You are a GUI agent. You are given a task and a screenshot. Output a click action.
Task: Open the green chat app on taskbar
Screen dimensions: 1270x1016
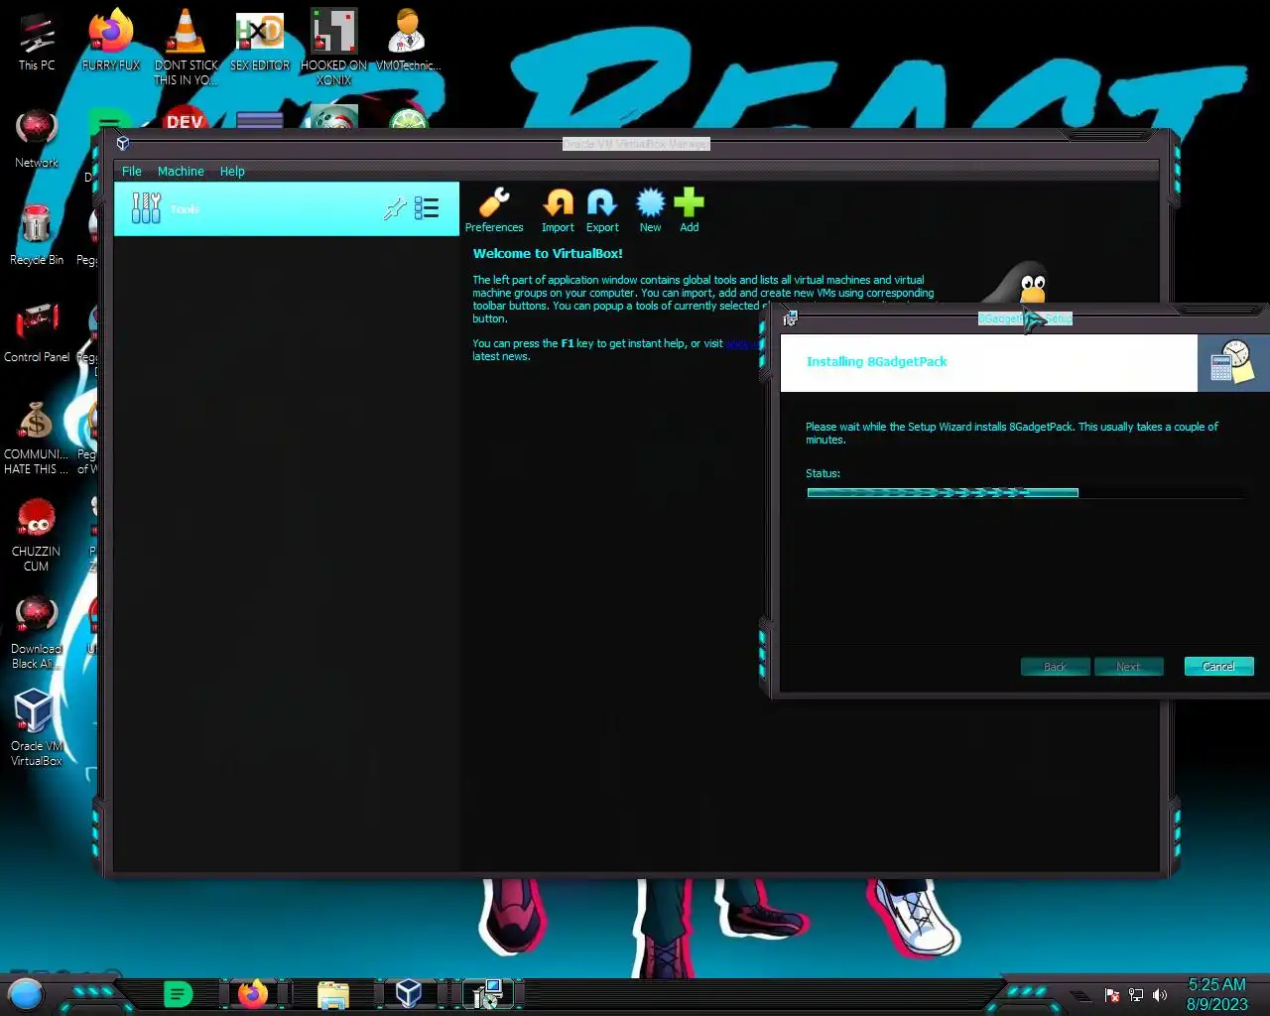point(178,993)
